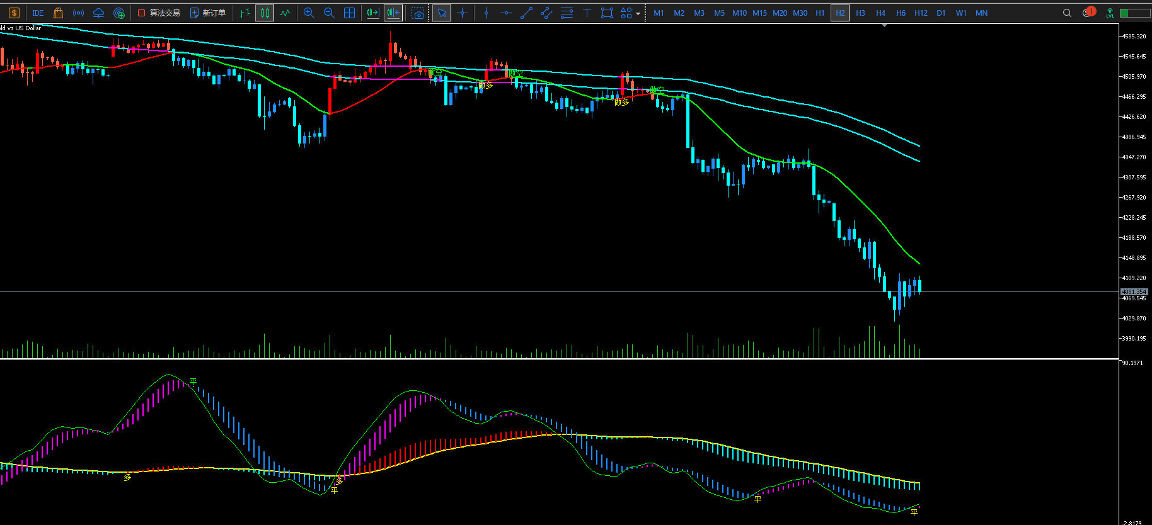
Task: Draw a trendline
Action: (x=526, y=13)
